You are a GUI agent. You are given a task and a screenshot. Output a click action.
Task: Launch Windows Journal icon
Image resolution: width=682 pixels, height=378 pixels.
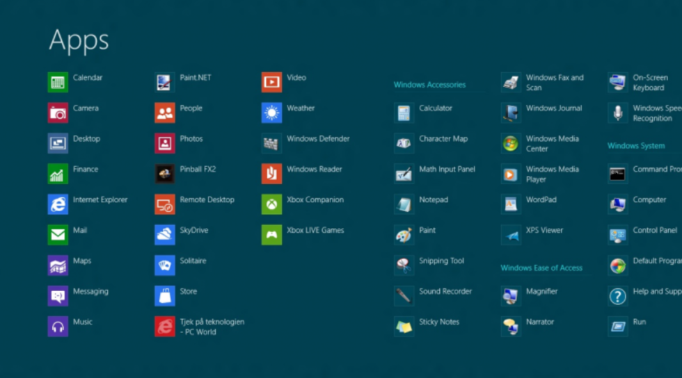(x=511, y=113)
